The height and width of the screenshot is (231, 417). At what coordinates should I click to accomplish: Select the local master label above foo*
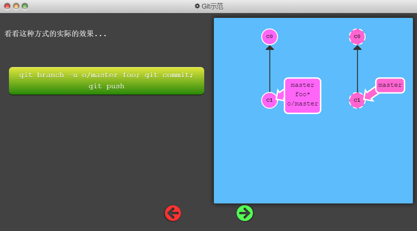tap(303, 85)
